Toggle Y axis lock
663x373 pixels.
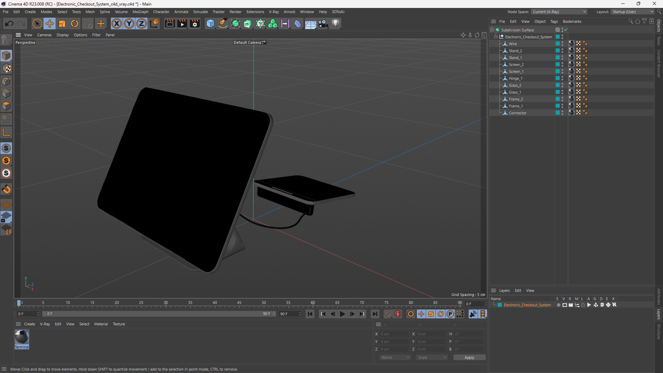tap(129, 23)
